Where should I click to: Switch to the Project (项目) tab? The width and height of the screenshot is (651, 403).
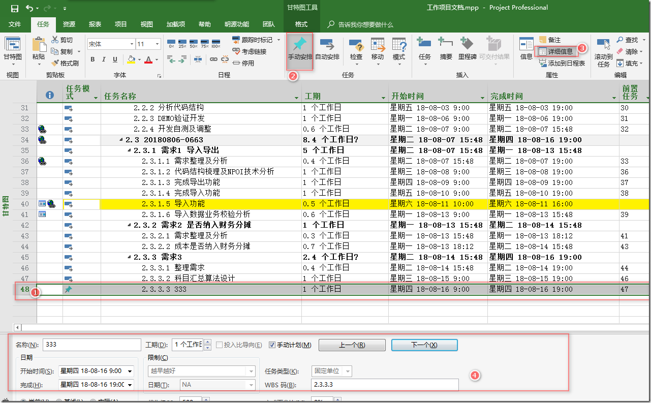click(121, 24)
